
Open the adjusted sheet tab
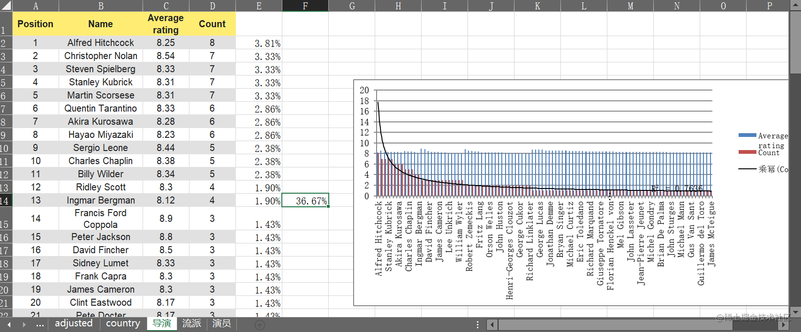point(74,324)
